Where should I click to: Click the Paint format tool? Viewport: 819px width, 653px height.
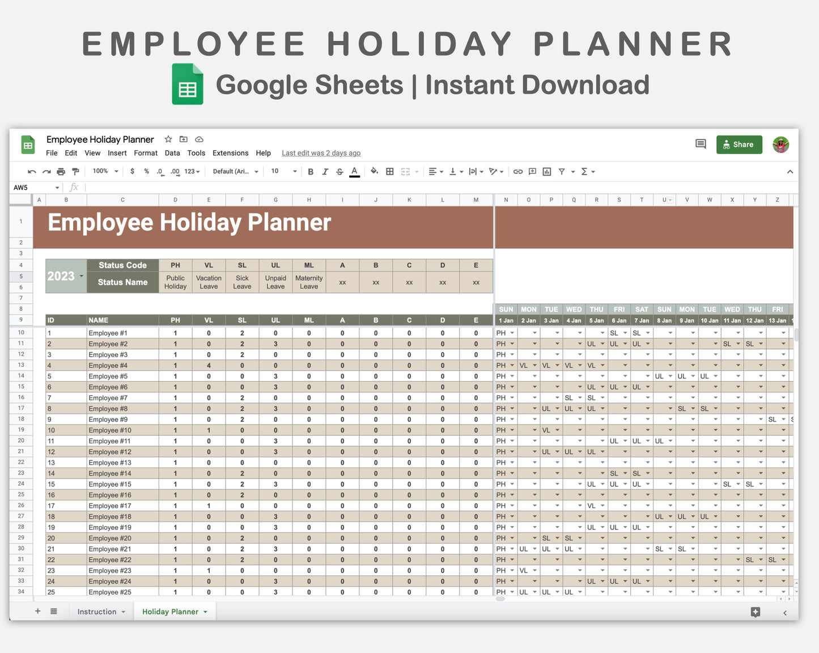click(x=75, y=171)
